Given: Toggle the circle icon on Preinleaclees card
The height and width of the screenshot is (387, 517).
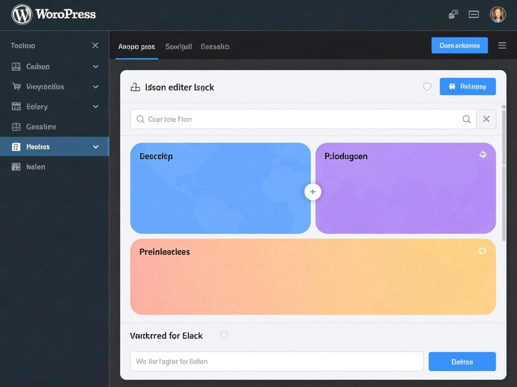Looking at the screenshot, I should [482, 251].
